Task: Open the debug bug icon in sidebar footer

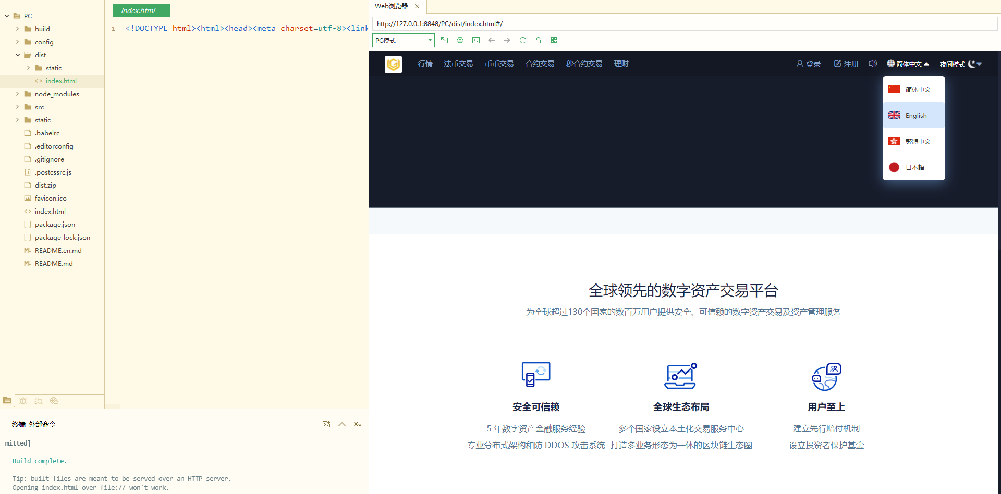Action: [x=23, y=401]
